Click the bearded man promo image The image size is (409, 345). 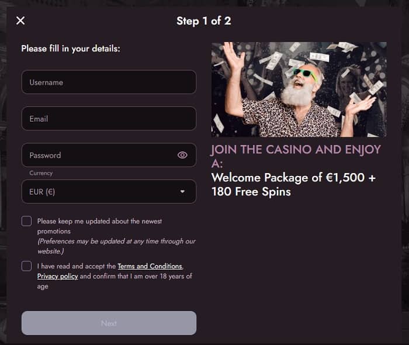pyautogui.click(x=299, y=89)
